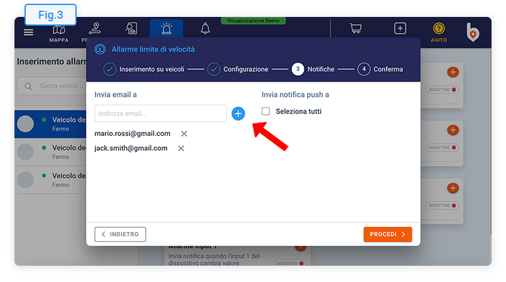Image resolution: width=506 pixels, height=282 pixels.
Task: Open the hamburger menu
Action: pyautogui.click(x=29, y=32)
